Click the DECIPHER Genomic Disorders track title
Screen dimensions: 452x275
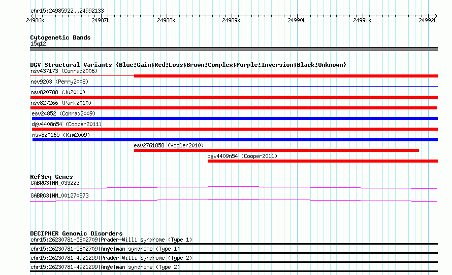coord(76,233)
